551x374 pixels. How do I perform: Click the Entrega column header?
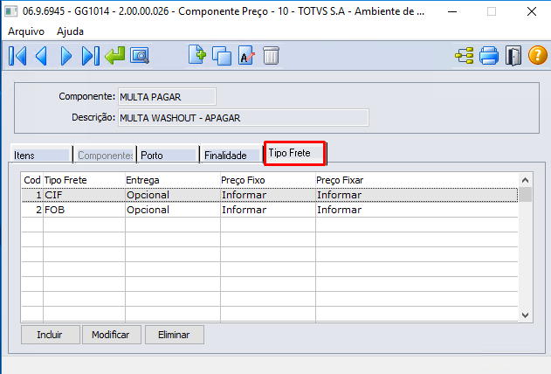tap(173, 180)
